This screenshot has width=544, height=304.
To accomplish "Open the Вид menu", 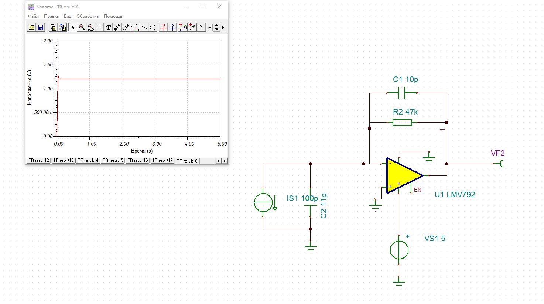I will click(x=68, y=16).
